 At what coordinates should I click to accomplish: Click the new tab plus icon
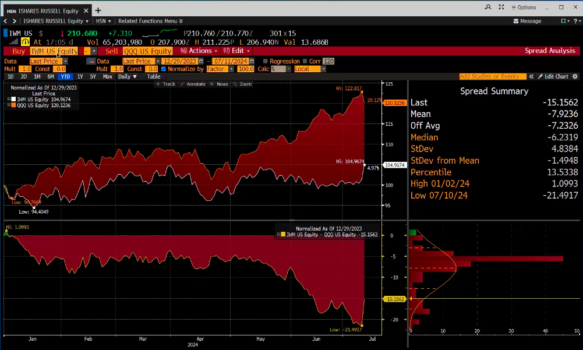pos(98,10)
